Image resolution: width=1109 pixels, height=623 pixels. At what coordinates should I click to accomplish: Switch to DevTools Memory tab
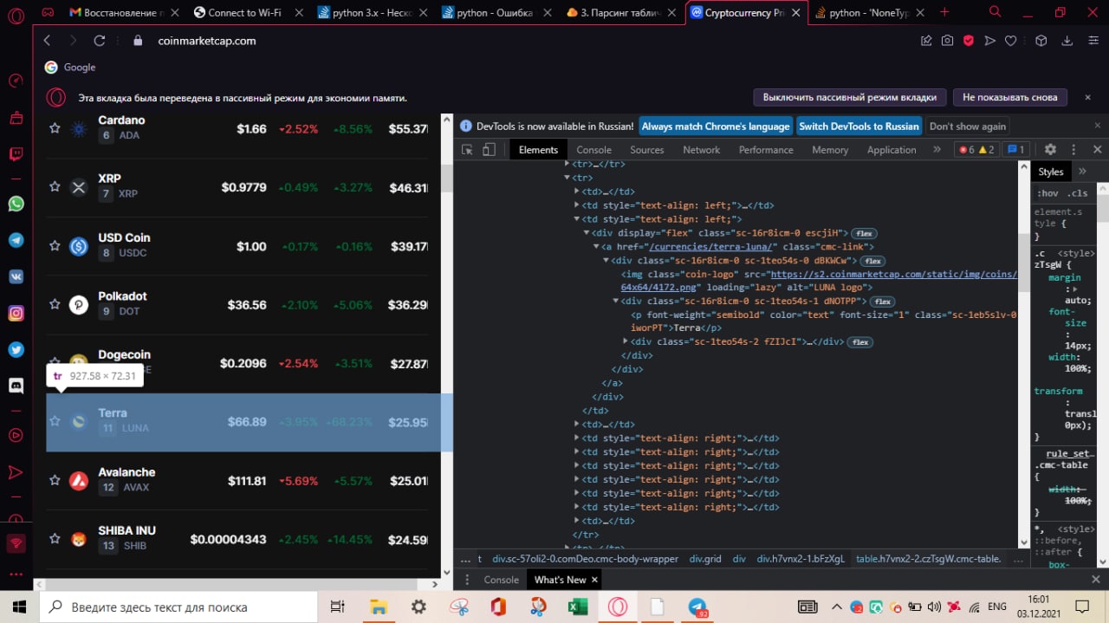click(x=830, y=150)
